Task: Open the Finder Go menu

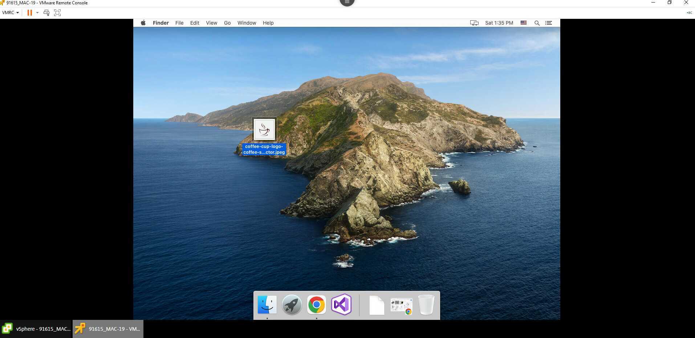Action: pyautogui.click(x=227, y=23)
